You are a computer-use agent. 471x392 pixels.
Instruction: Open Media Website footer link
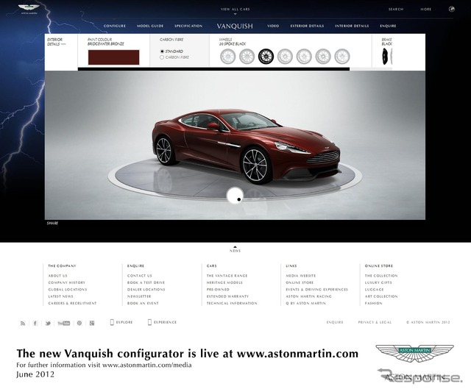point(301,276)
